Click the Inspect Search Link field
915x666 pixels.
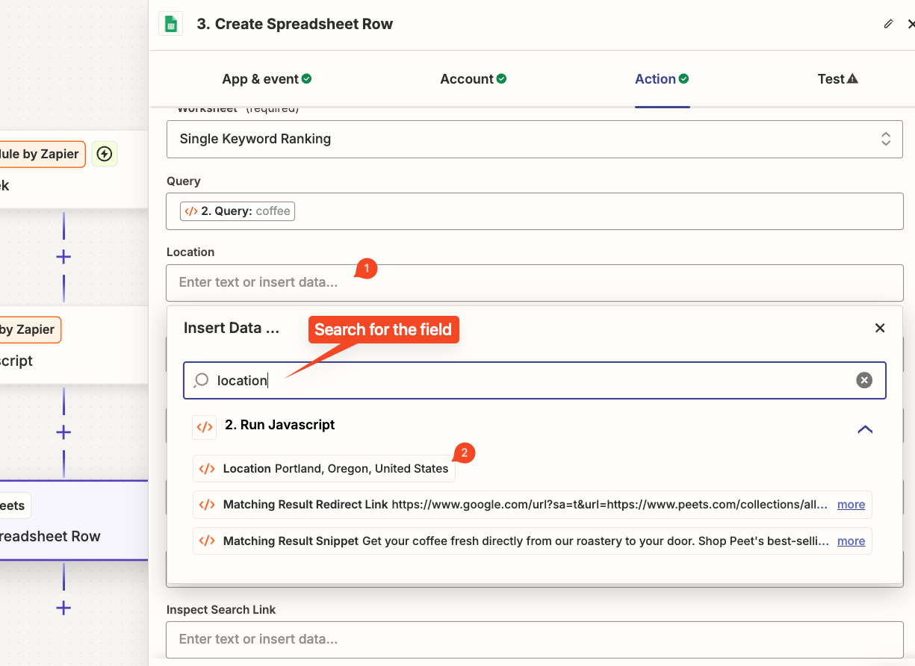534,639
